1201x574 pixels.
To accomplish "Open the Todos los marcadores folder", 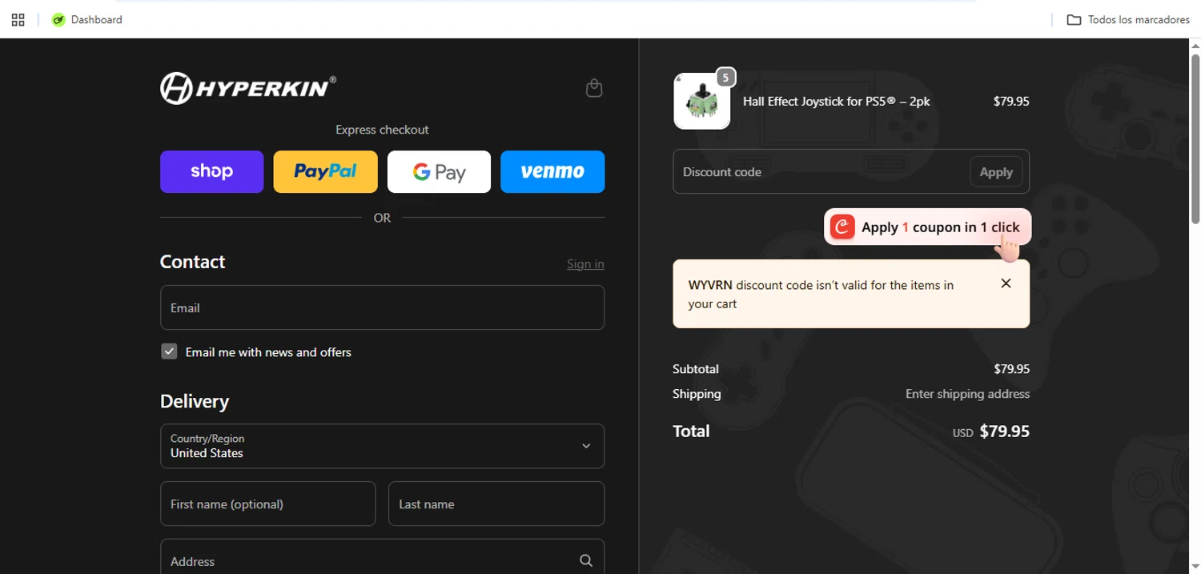I will [1128, 20].
